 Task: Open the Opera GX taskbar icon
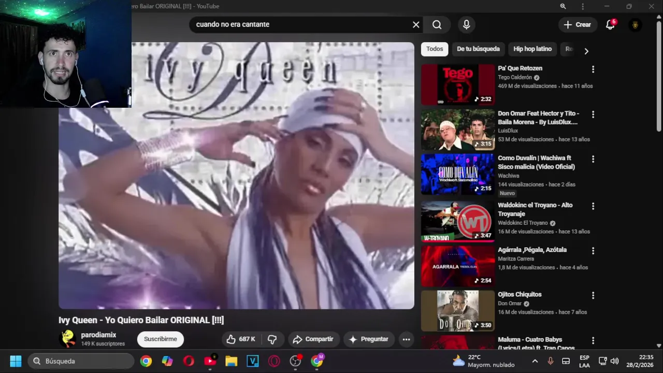point(274,361)
